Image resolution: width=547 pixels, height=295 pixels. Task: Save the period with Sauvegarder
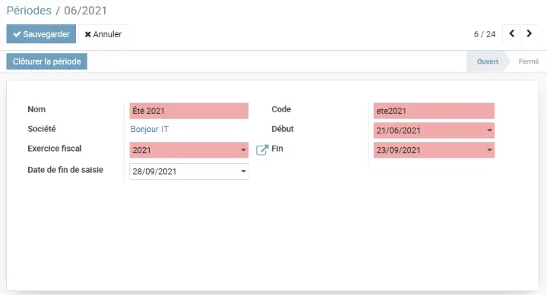[x=41, y=34]
